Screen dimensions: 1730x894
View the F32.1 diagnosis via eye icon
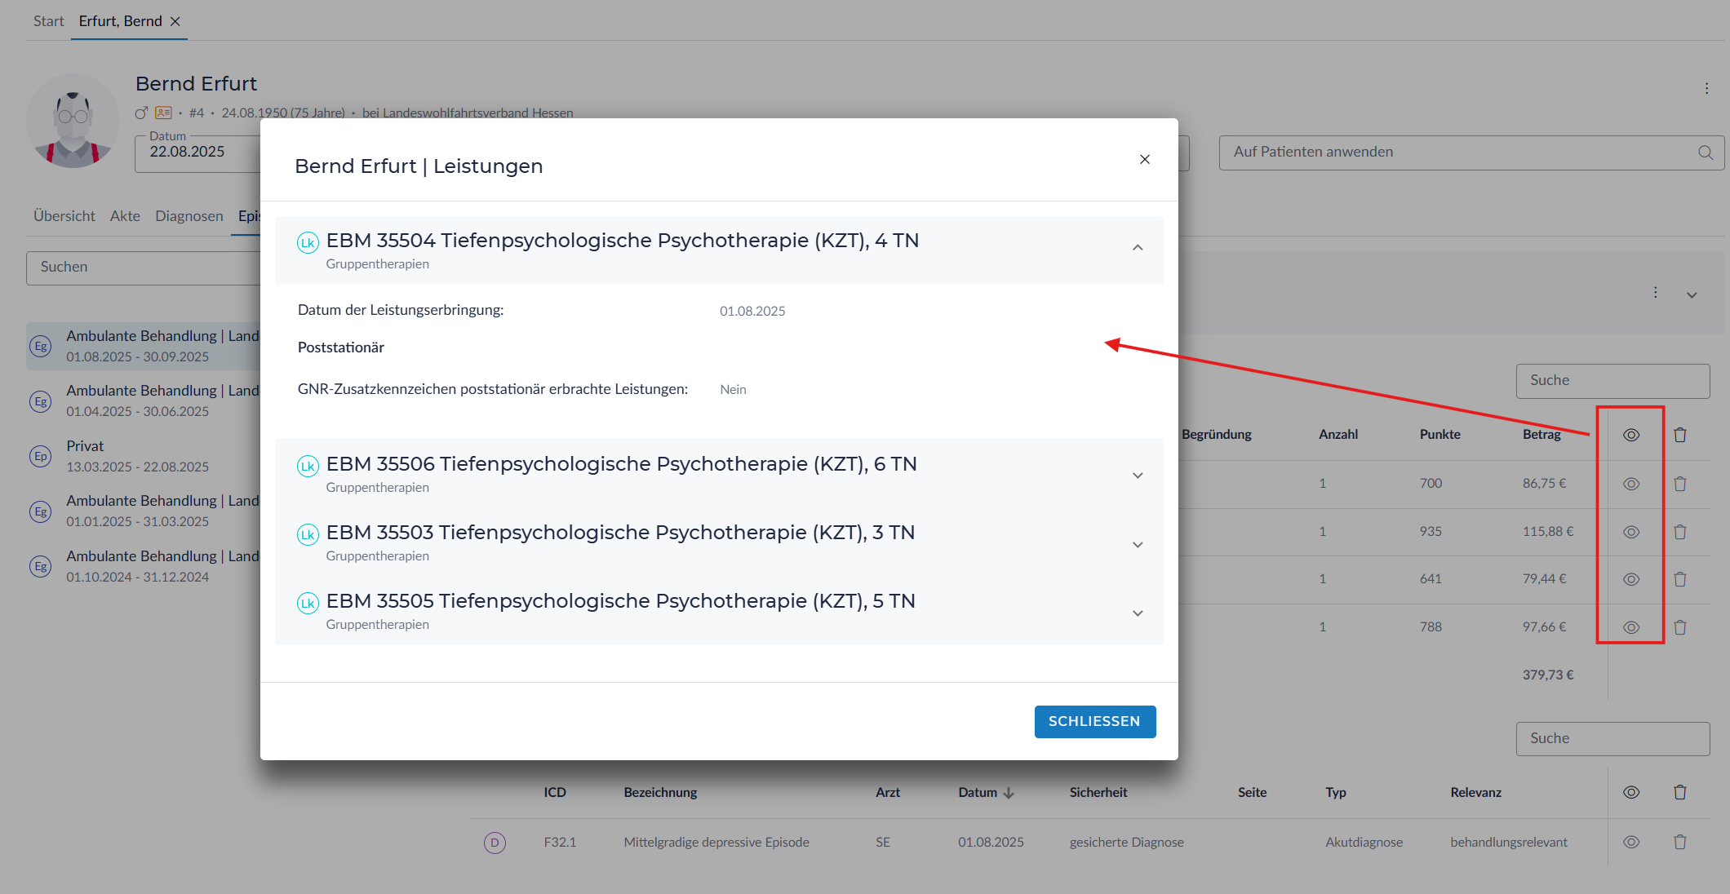tap(1630, 842)
